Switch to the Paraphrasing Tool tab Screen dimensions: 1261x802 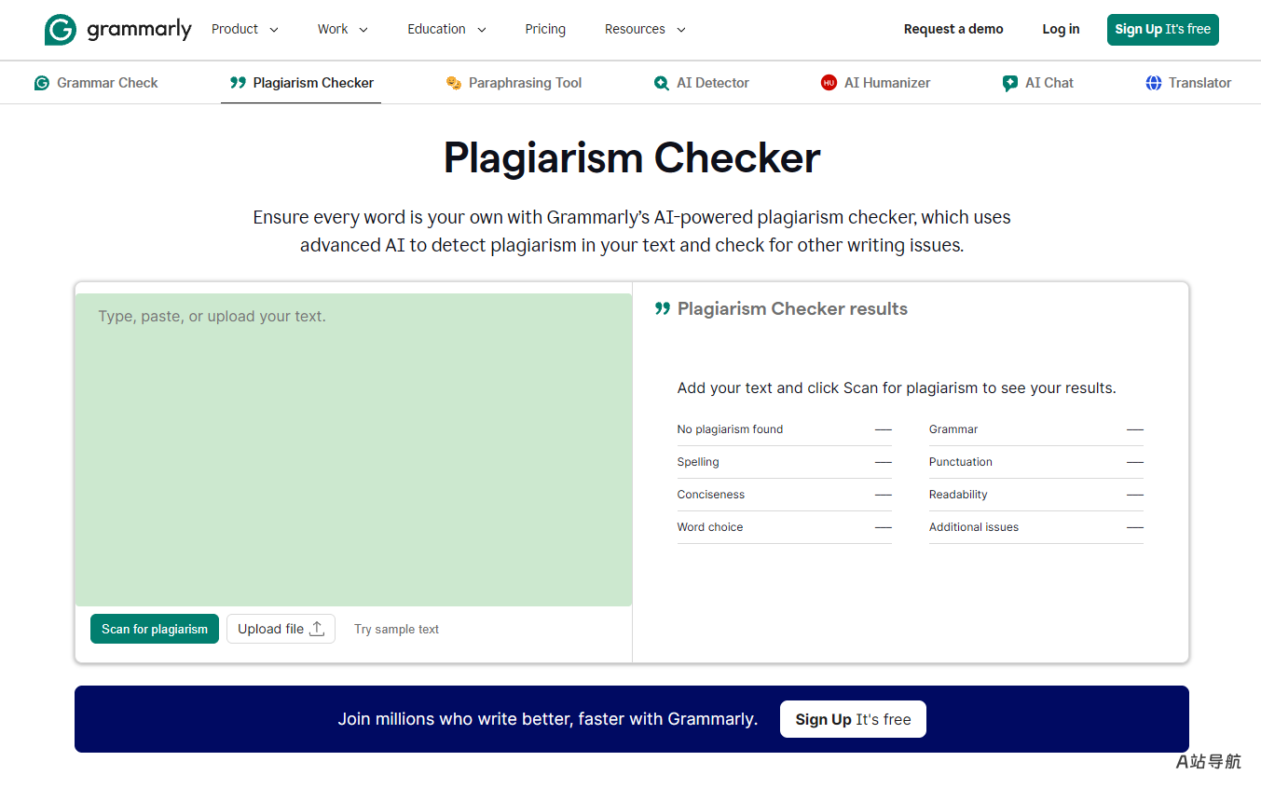pos(514,83)
